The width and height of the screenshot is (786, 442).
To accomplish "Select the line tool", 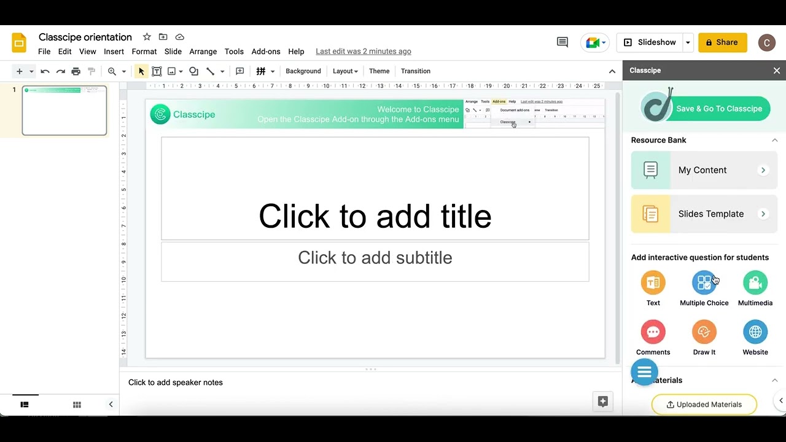I will click(x=210, y=71).
